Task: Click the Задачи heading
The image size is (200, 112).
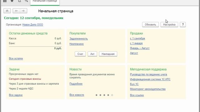Action: (x=14, y=69)
